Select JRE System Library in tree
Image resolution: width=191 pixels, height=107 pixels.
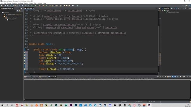[x=13, y=14]
